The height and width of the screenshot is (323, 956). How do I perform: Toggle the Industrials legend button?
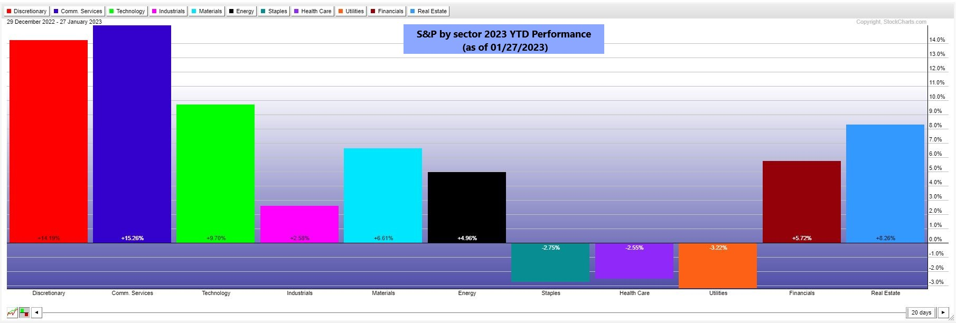click(x=168, y=11)
